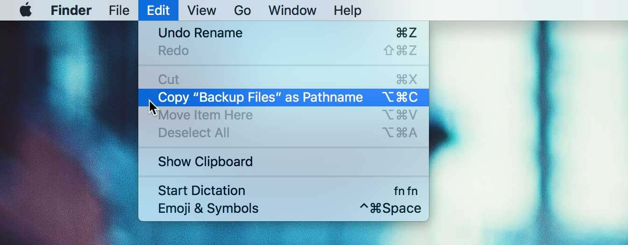Click the disabled Cut item
The image size is (628, 245).
[169, 79]
